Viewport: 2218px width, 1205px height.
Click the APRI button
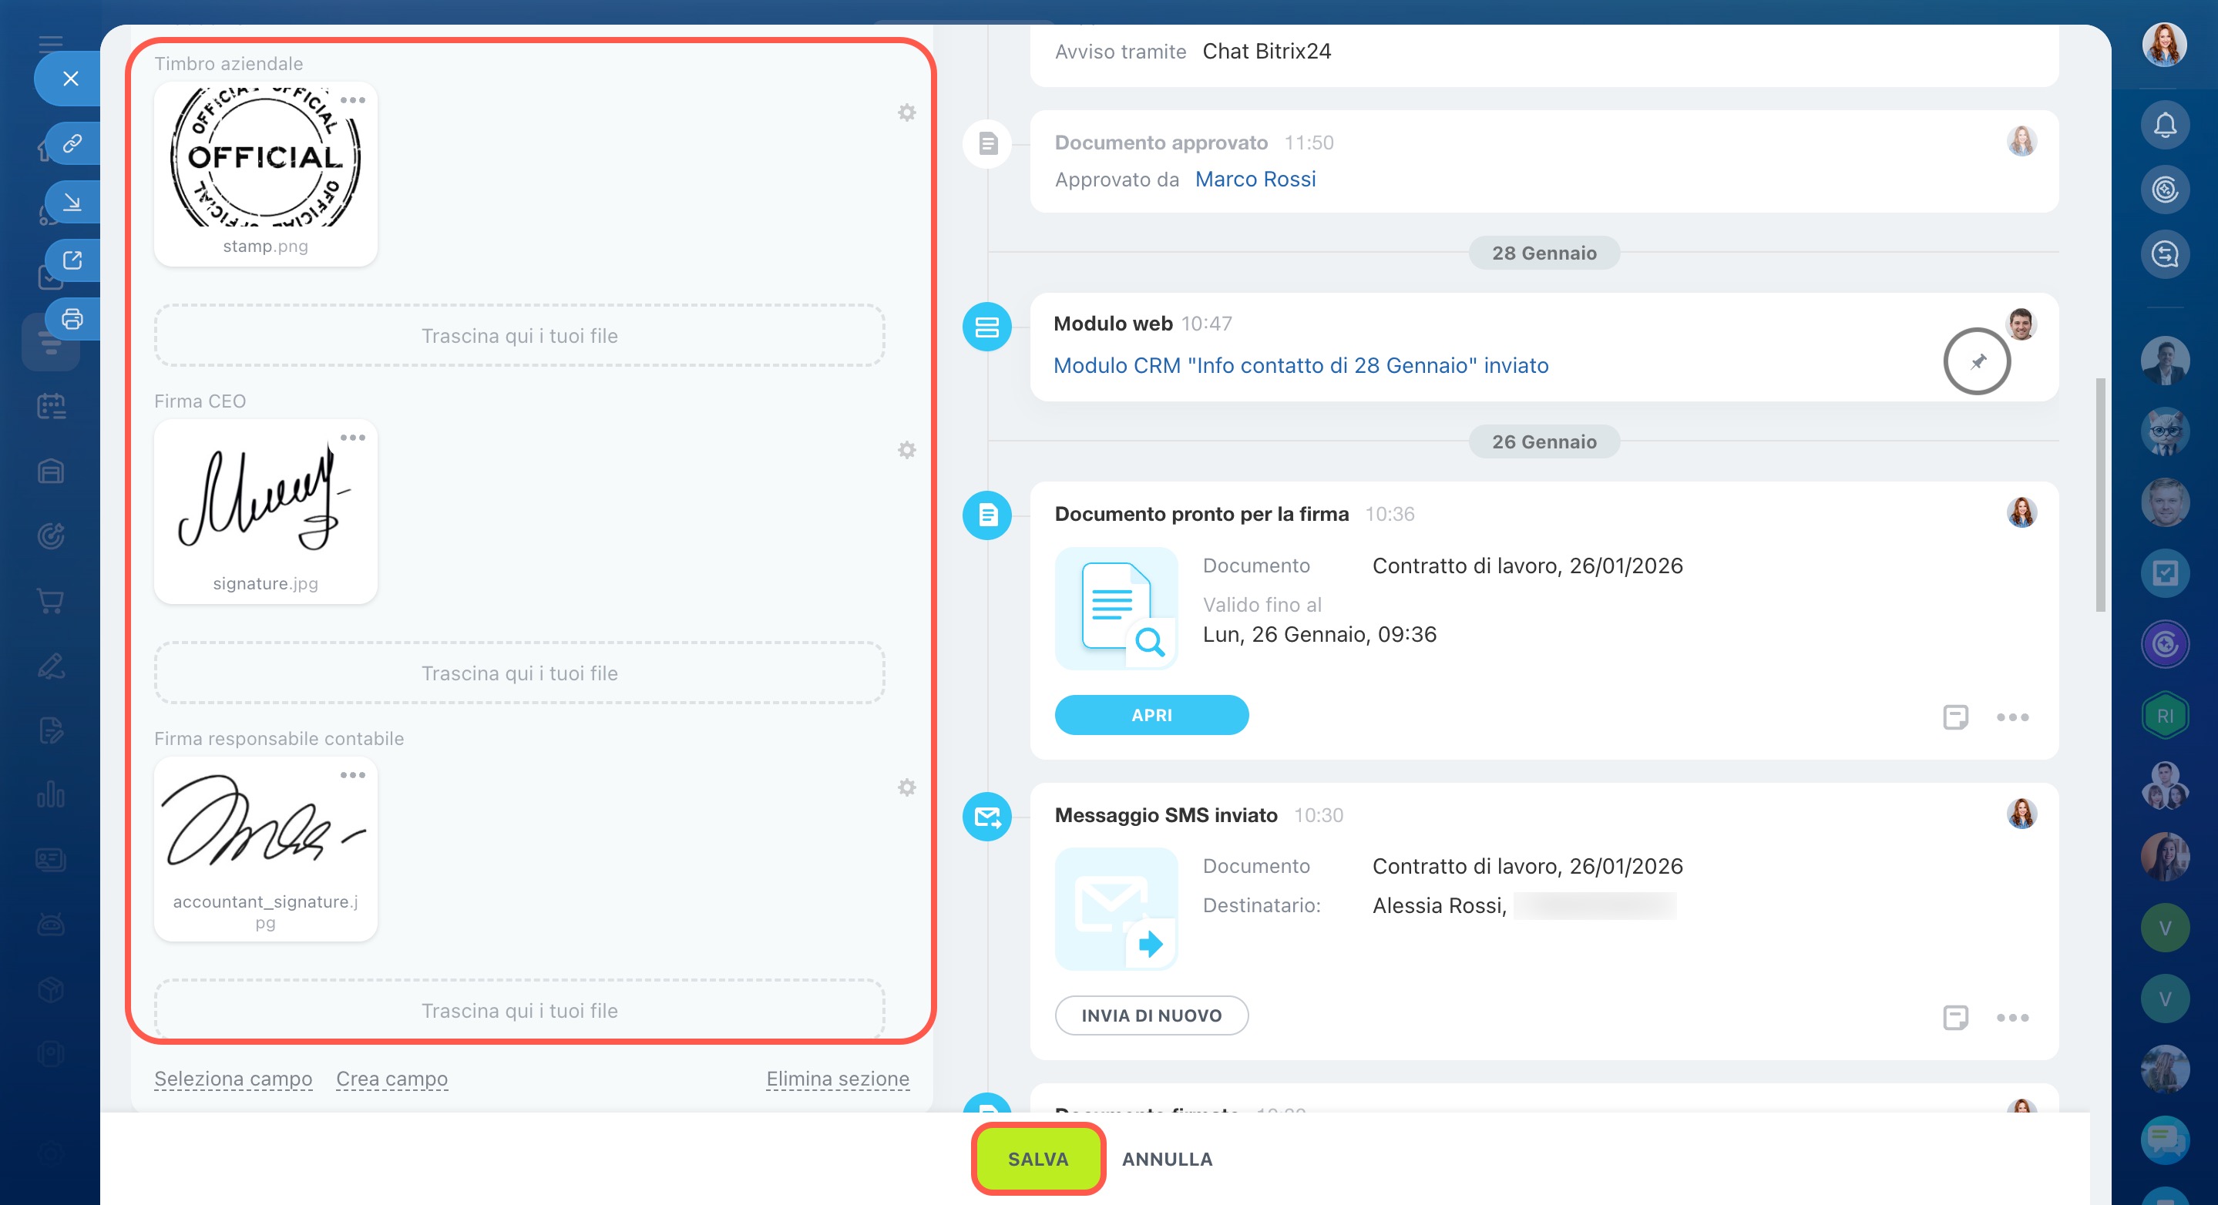click(1151, 715)
